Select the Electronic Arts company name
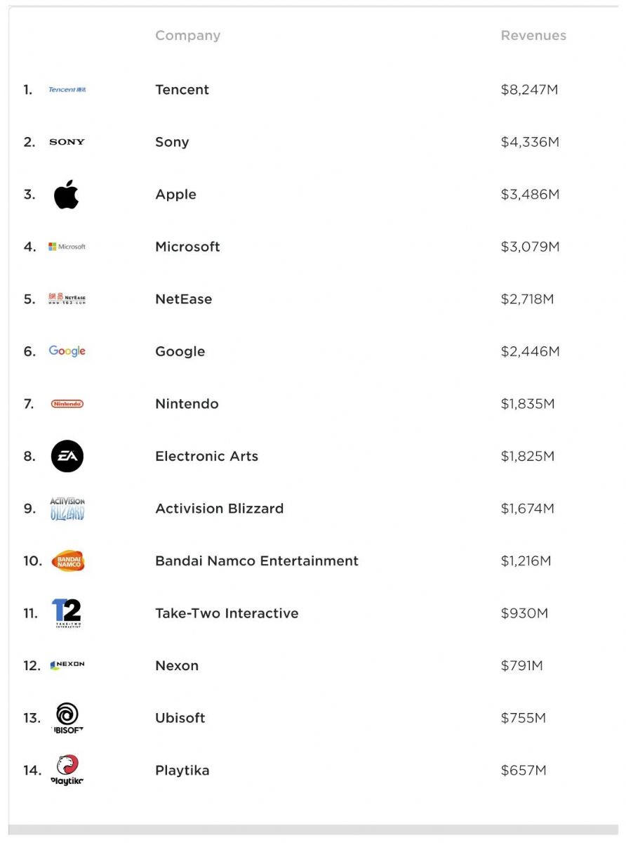Screen dimensions: 626x843 [x=207, y=457]
